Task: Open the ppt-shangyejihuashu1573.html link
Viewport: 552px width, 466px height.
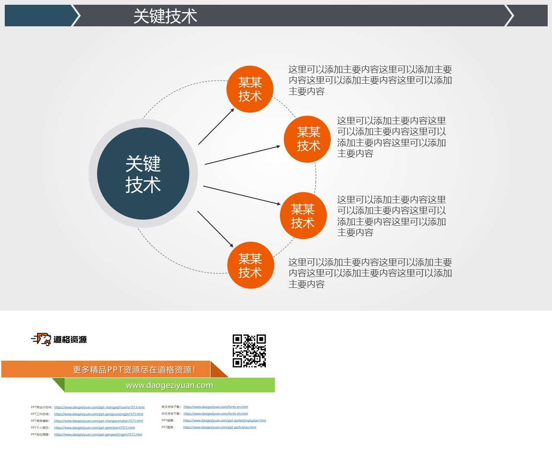Action: 99,407
